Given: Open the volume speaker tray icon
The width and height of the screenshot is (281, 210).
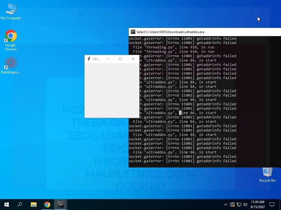Looking at the screenshot, I should [x=245, y=205].
